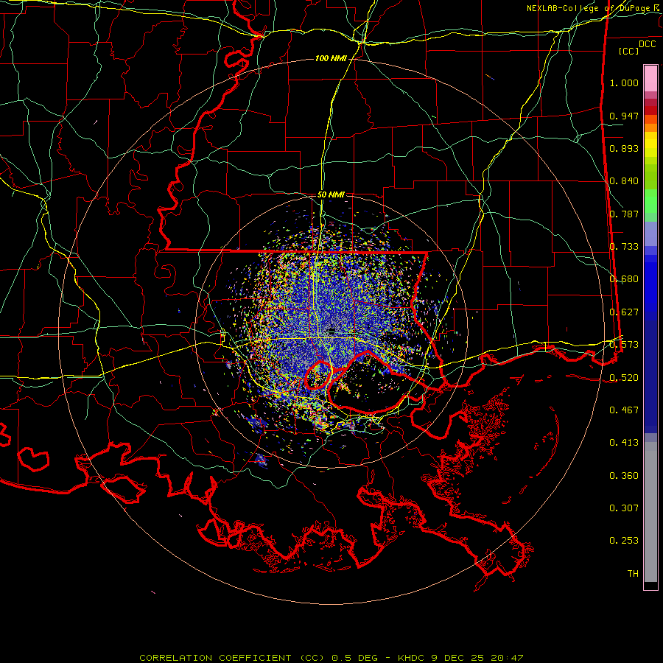Pick the dark navy band on the scale

[x=650, y=374]
